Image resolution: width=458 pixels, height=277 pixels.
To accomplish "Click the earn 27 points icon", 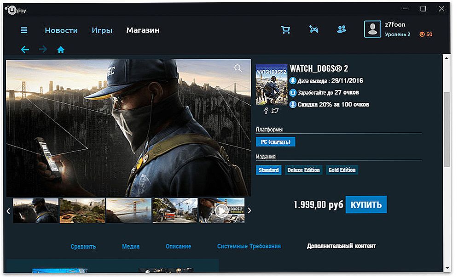I will 293,93.
